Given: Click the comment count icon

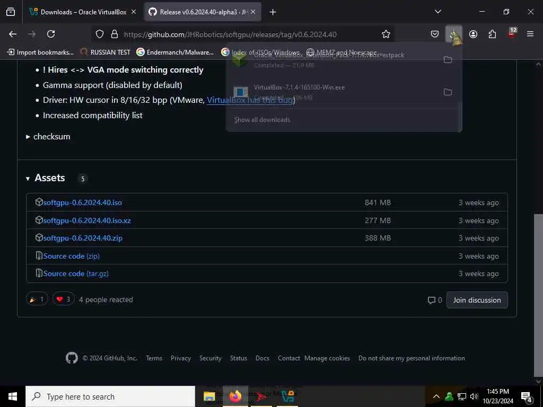Looking at the screenshot, I should point(431,300).
